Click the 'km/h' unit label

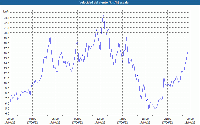(x=6, y=11)
